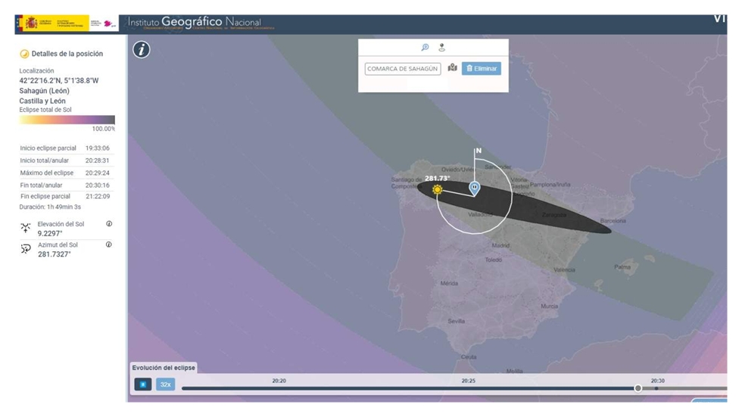Show info for Elevación del Sol
Image resolution: width=742 pixels, height=417 pixels.
pos(109,224)
